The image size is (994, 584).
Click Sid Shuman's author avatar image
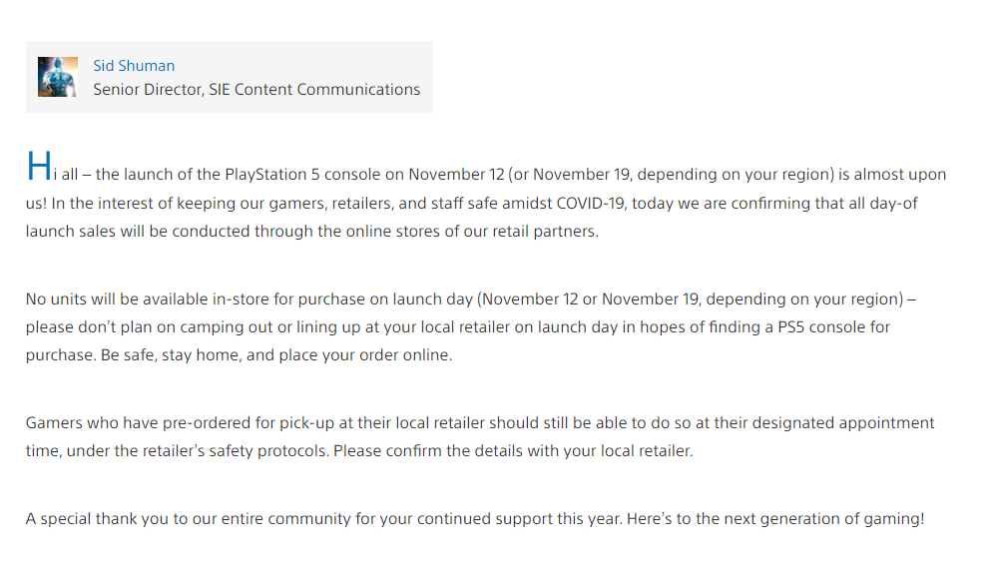tap(58, 77)
